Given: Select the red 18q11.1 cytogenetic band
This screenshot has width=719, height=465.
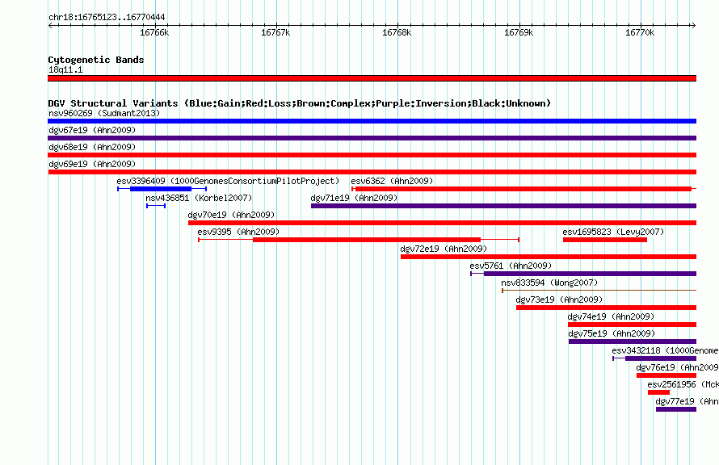Looking at the screenshot, I should tap(372, 78).
